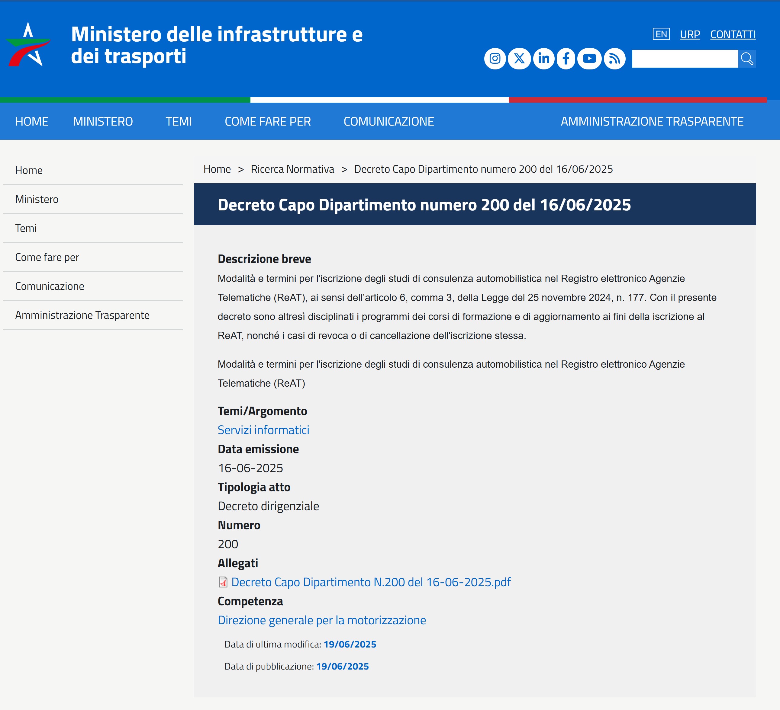Open the COME FARE PER menu
This screenshot has width=780, height=710.
click(268, 121)
